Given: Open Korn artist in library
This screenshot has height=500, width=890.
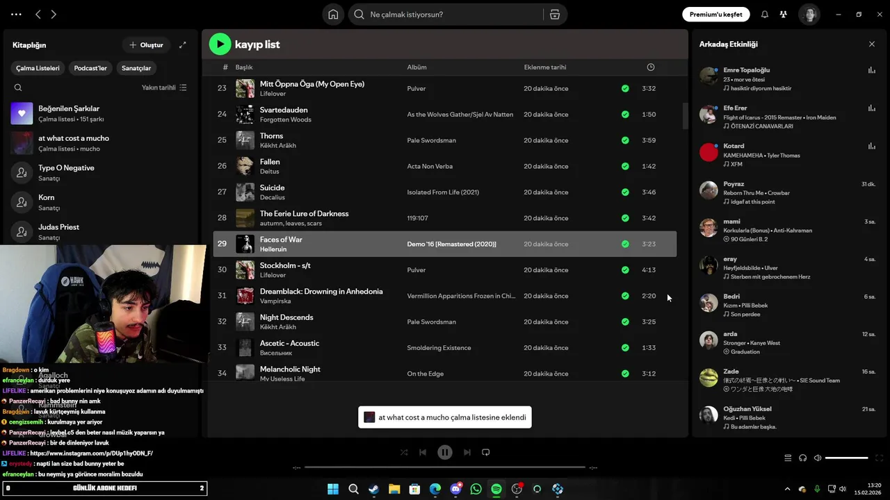Looking at the screenshot, I should [100, 203].
